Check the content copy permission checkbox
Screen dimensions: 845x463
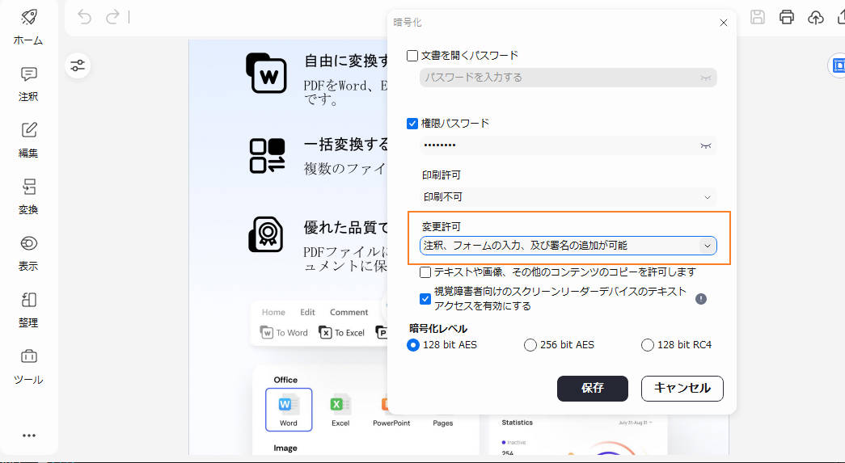pyautogui.click(x=425, y=273)
